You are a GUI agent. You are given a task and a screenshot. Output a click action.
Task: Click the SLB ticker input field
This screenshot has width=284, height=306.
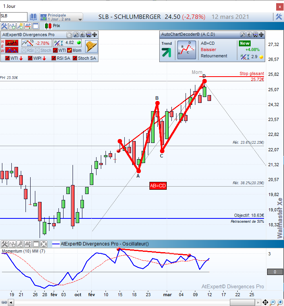point(13,17)
